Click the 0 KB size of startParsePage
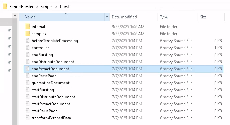 (218, 111)
